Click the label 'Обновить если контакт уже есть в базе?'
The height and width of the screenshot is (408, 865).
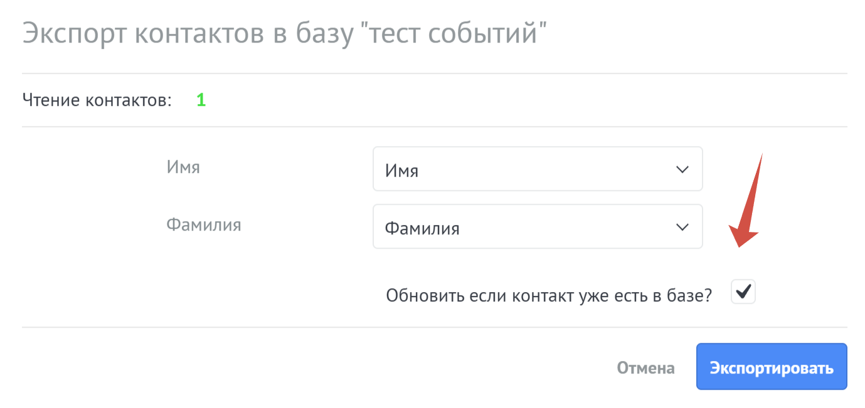pos(549,295)
